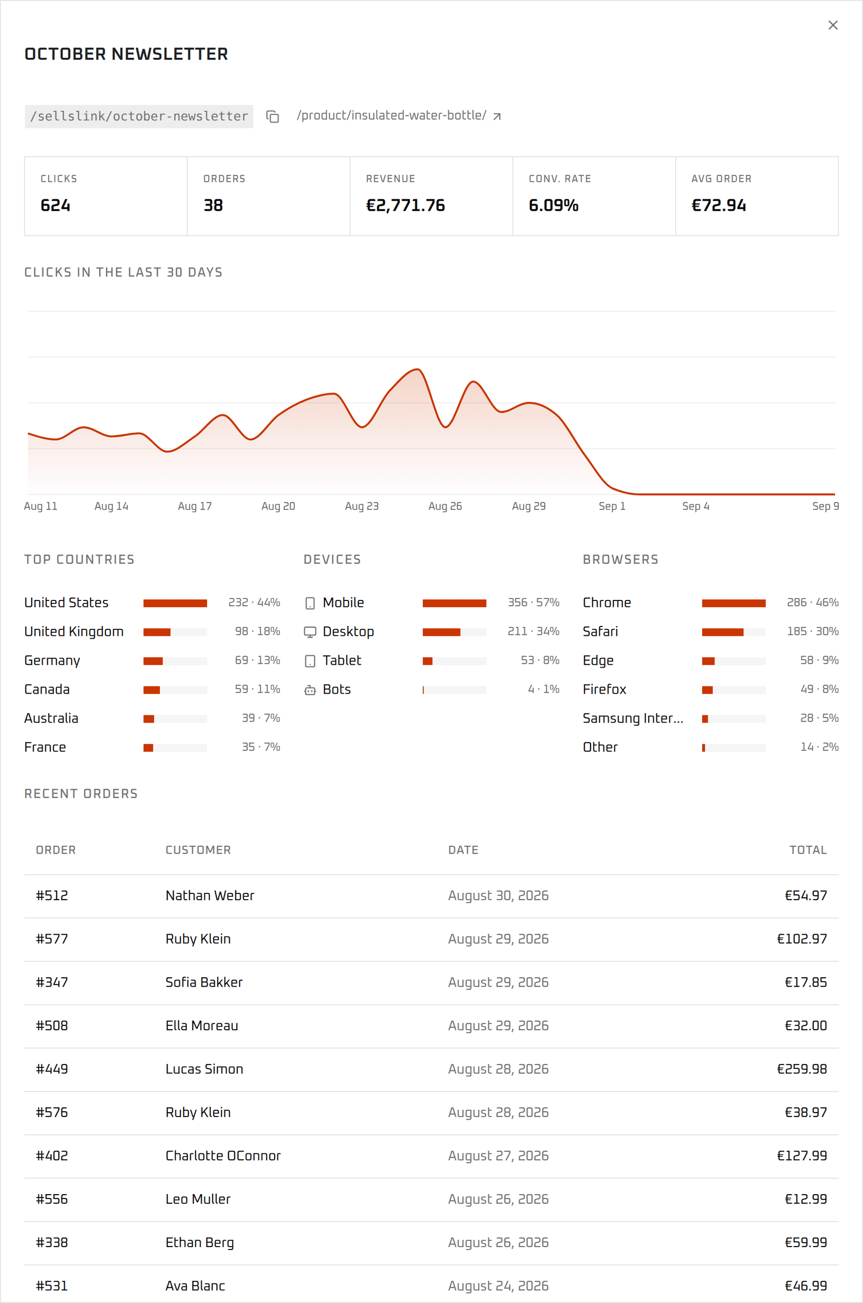Open external link arrow beside product URL
This screenshot has height=1303, width=863.
[x=496, y=117]
